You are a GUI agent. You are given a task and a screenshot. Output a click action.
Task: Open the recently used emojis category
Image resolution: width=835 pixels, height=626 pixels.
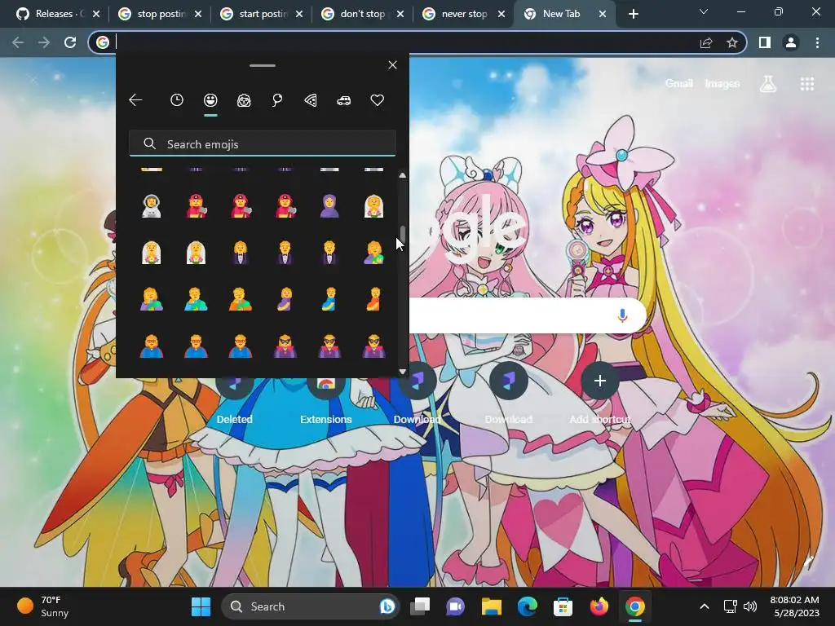point(177,100)
